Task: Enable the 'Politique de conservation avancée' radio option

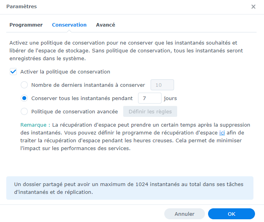Action: (x=24, y=111)
